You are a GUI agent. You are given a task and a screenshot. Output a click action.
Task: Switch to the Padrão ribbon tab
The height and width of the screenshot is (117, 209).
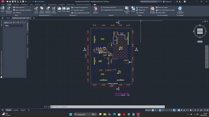pos(3,5)
